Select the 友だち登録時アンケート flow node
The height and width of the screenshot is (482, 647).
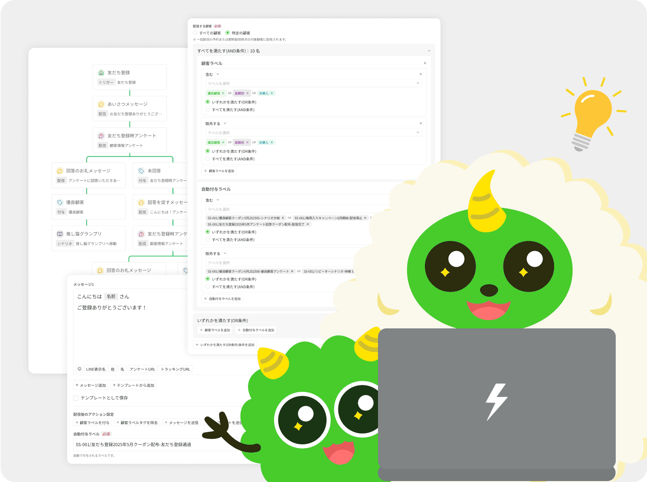tap(130, 140)
